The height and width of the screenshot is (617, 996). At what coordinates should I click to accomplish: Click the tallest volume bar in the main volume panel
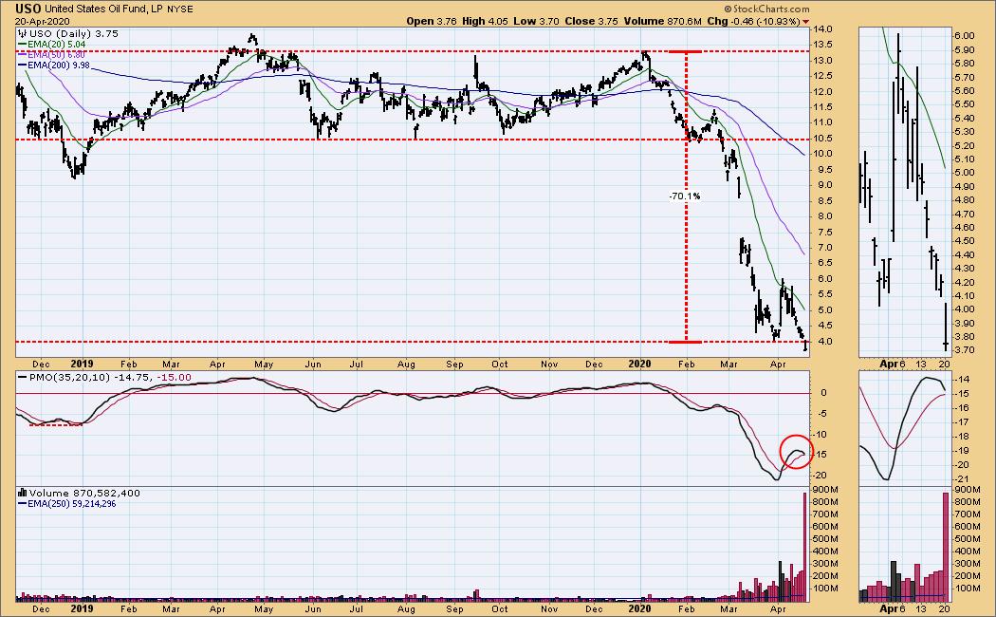point(805,547)
